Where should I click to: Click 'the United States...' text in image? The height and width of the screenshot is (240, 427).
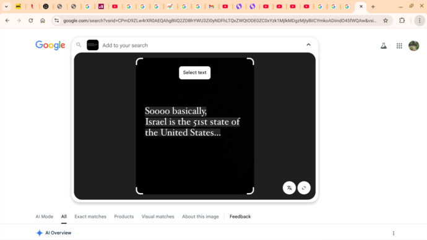coord(183,133)
